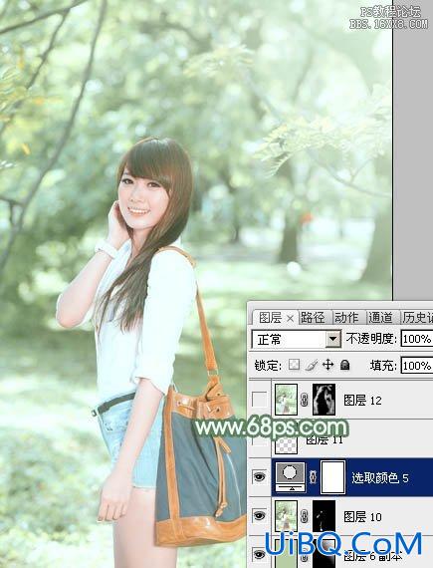
Task: Select 图层 10 image thumbnail
Action: pos(286,516)
